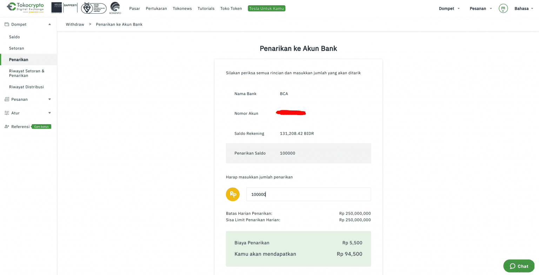Click the Penarikan ke Akun Bank breadcrumb
This screenshot has height=275, width=539.
[119, 24]
